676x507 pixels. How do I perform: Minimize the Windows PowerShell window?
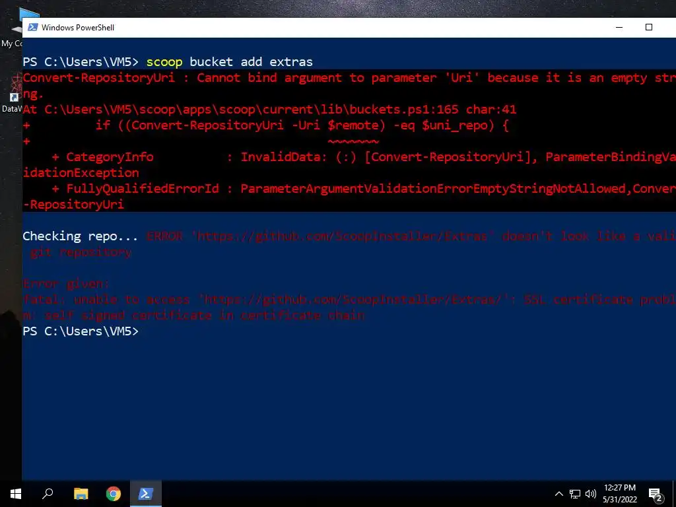tap(619, 27)
